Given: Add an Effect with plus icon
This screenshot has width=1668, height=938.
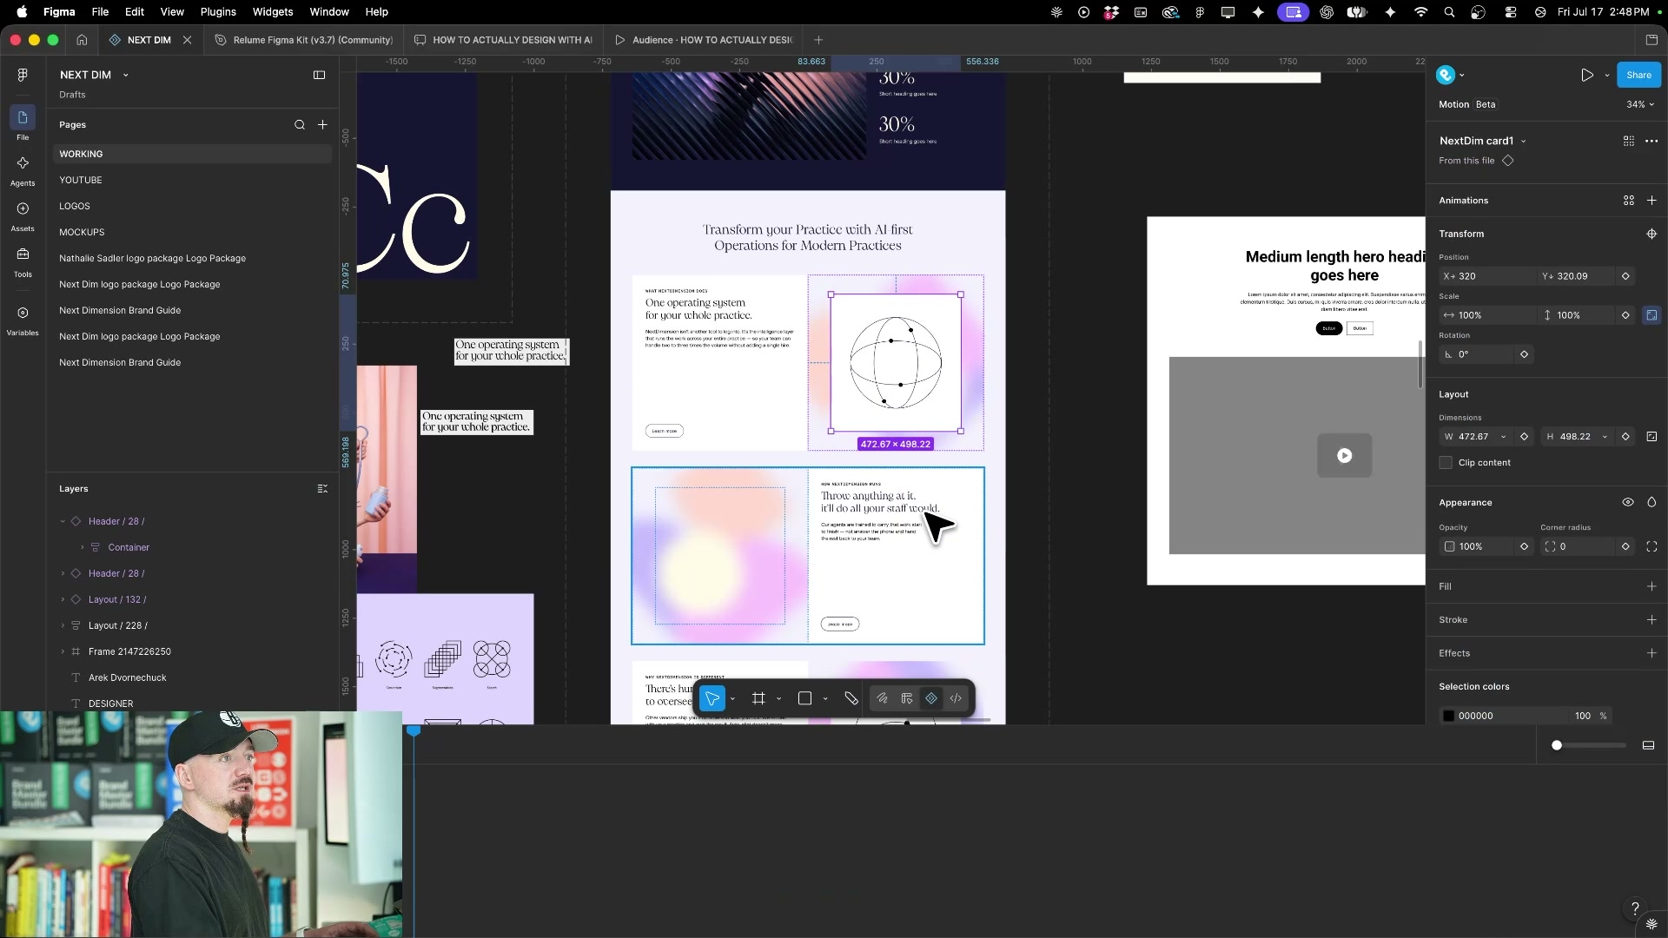Looking at the screenshot, I should pyautogui.click(x=1651, y=653).
